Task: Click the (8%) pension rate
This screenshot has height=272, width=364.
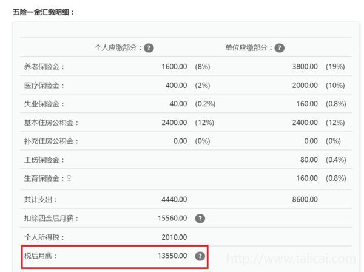Action: point(203,67)
